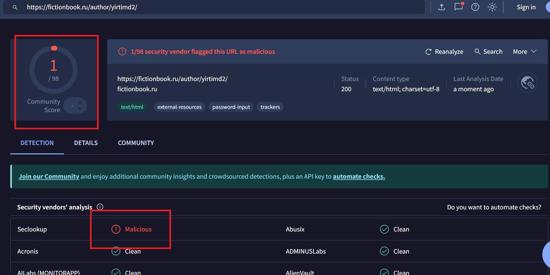Open the Join our Community link
The width and height of the screenshot is (550, 275).
tap(49, 176)
